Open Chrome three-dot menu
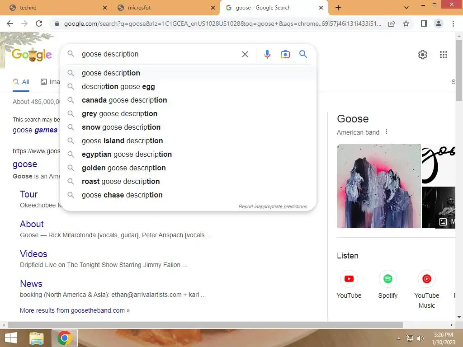The width and height of the screenshot is (463, 347). 453,23
